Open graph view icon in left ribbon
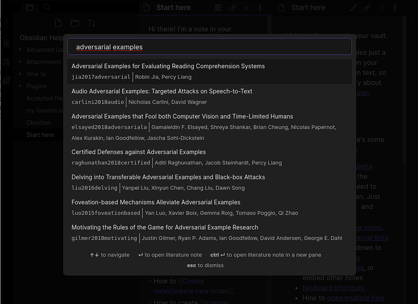 point(7,62)
